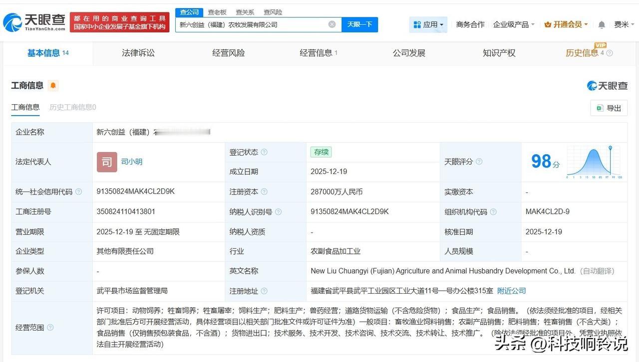Switch to the 查风险 search tab
The height and width of the screenshot is (362, 639).
(x=273, y=12)
